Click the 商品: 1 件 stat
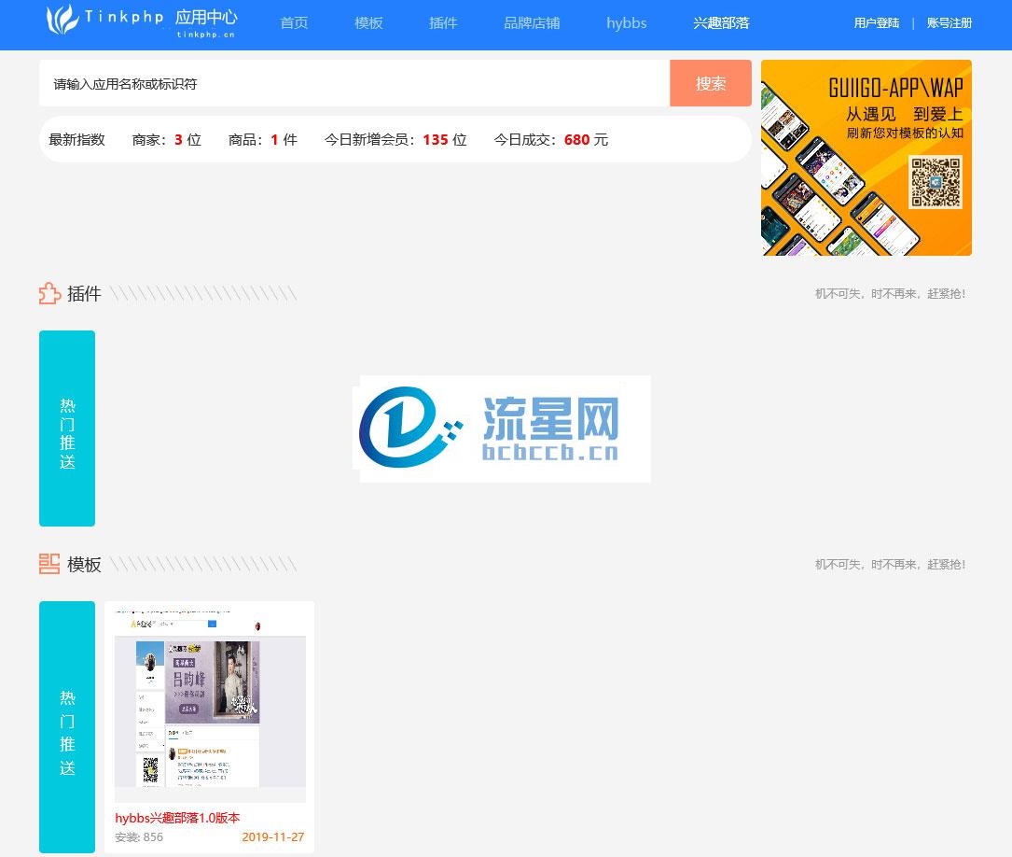The height and width of the screenshot is (857, 1012). [263, 139]
